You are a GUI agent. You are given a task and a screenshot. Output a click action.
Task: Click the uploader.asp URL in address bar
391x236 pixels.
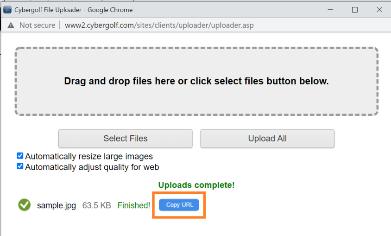pyautogui.click(x=159, y=25)
